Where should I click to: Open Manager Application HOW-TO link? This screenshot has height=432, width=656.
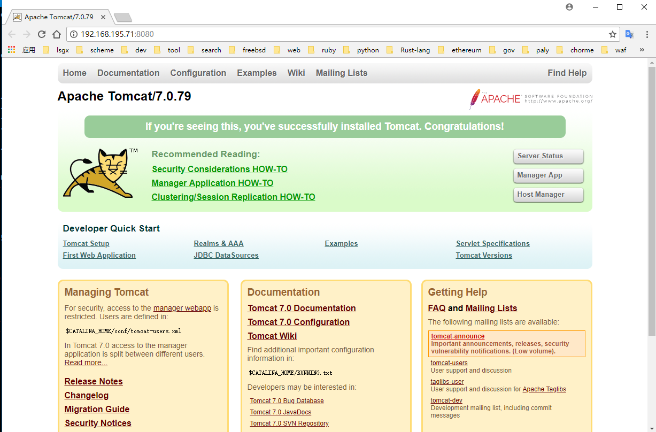click(x=212, y=183)
